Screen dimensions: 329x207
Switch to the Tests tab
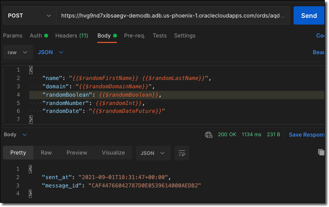[159, 35]
